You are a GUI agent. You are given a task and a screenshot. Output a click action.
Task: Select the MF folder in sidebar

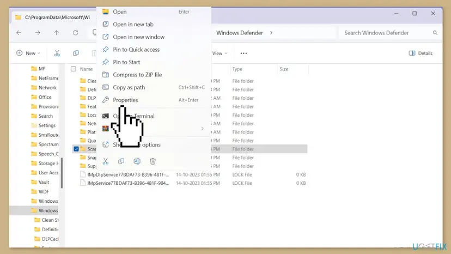click(42, 69)
